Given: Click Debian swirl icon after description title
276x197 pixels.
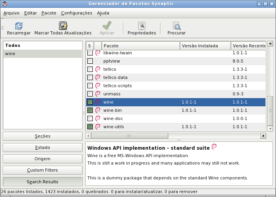Looking at the screenshot, I should click(x=214, y=147).
